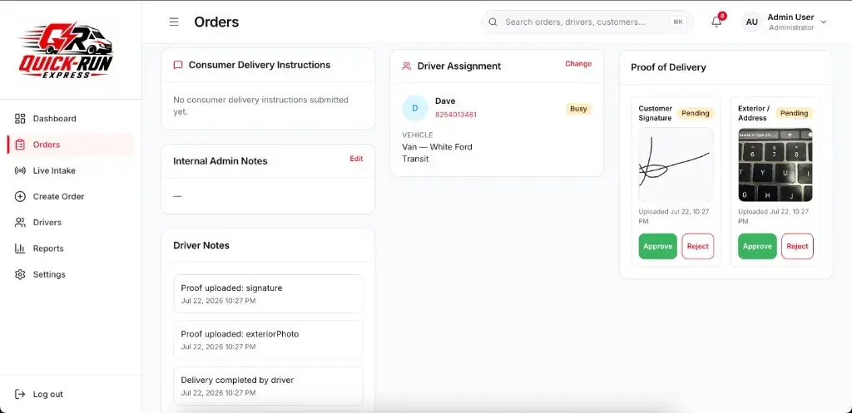Toggle the sidebar with hamburger icon

174,22
